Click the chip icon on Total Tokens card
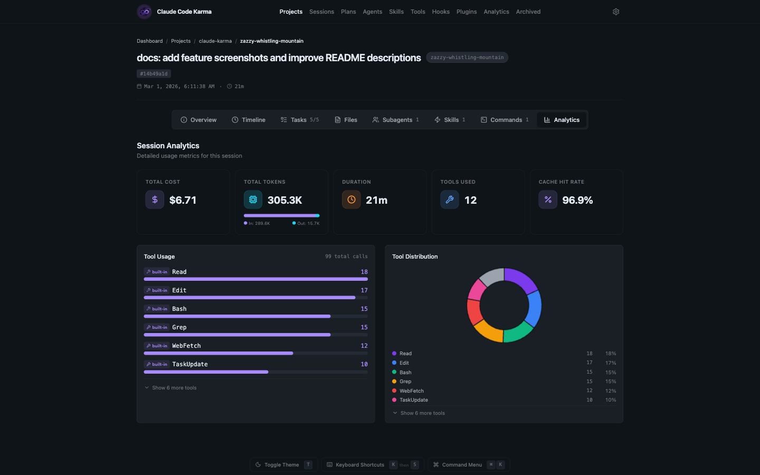 pos(253,199)
